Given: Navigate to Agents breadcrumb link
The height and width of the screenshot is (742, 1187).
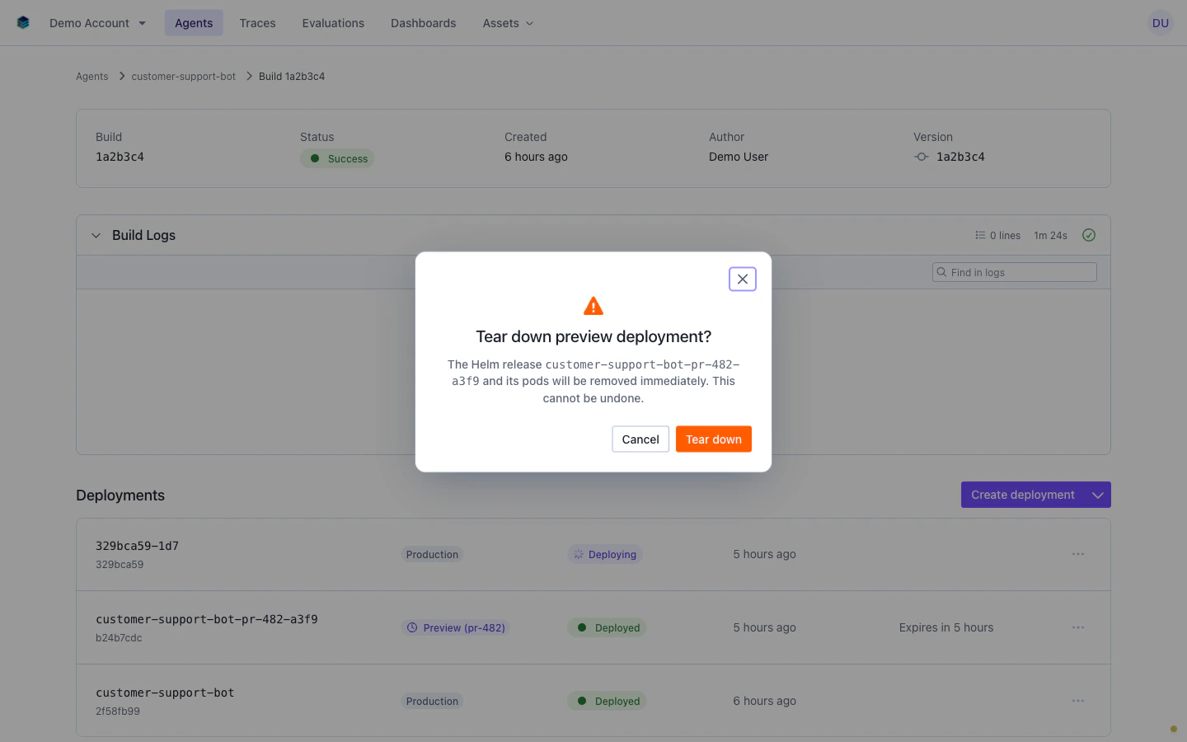Looking at the screenshot, I should 91,77.
